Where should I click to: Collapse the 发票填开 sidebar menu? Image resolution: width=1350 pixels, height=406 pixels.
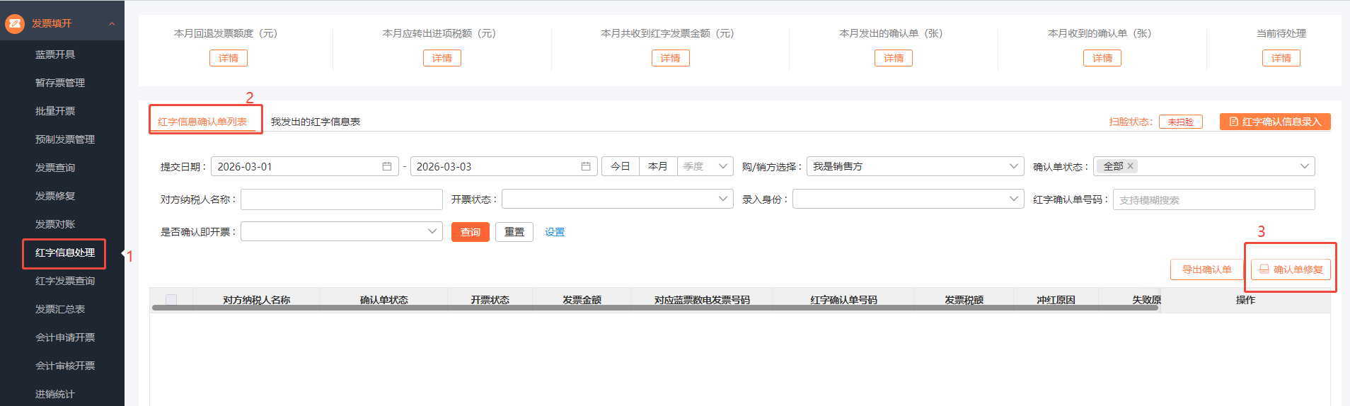(112, 23)
